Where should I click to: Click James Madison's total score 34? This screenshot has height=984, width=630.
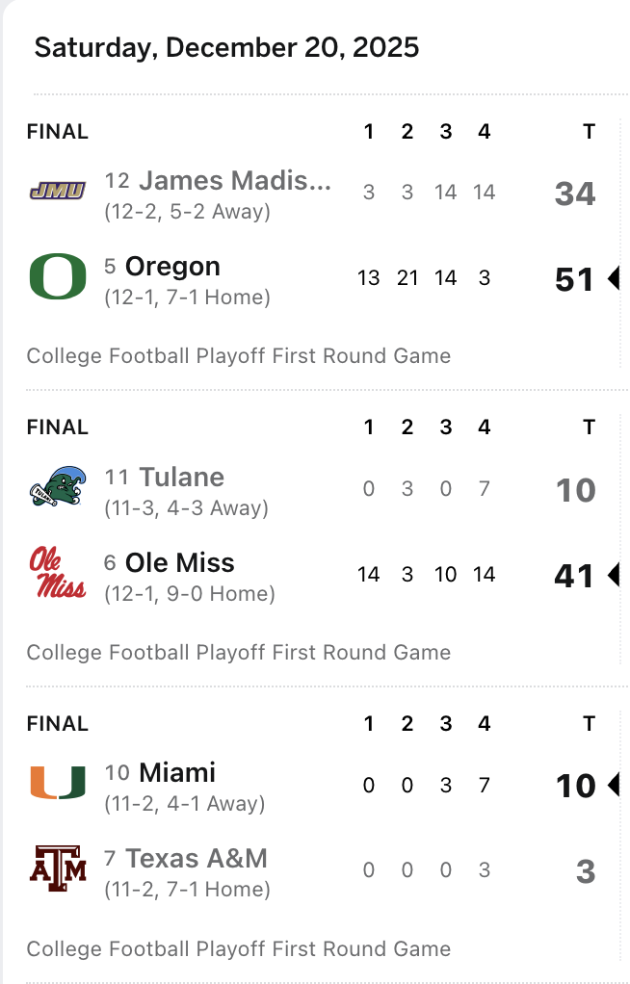(x=575, y=194)
